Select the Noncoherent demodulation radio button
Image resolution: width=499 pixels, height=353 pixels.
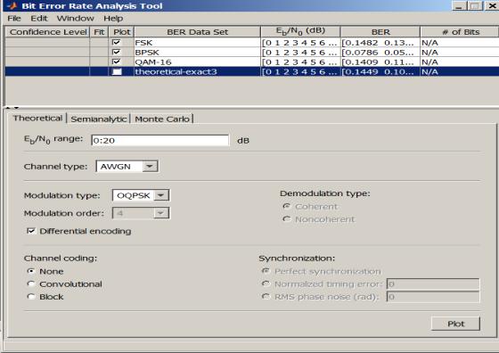287,219
